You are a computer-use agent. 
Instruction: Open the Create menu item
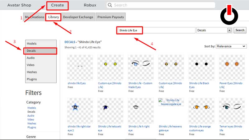tap(58, 5)
